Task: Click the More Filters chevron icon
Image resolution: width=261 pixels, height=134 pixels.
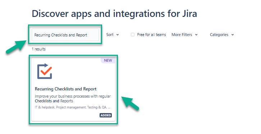Action: click(196, 35)
